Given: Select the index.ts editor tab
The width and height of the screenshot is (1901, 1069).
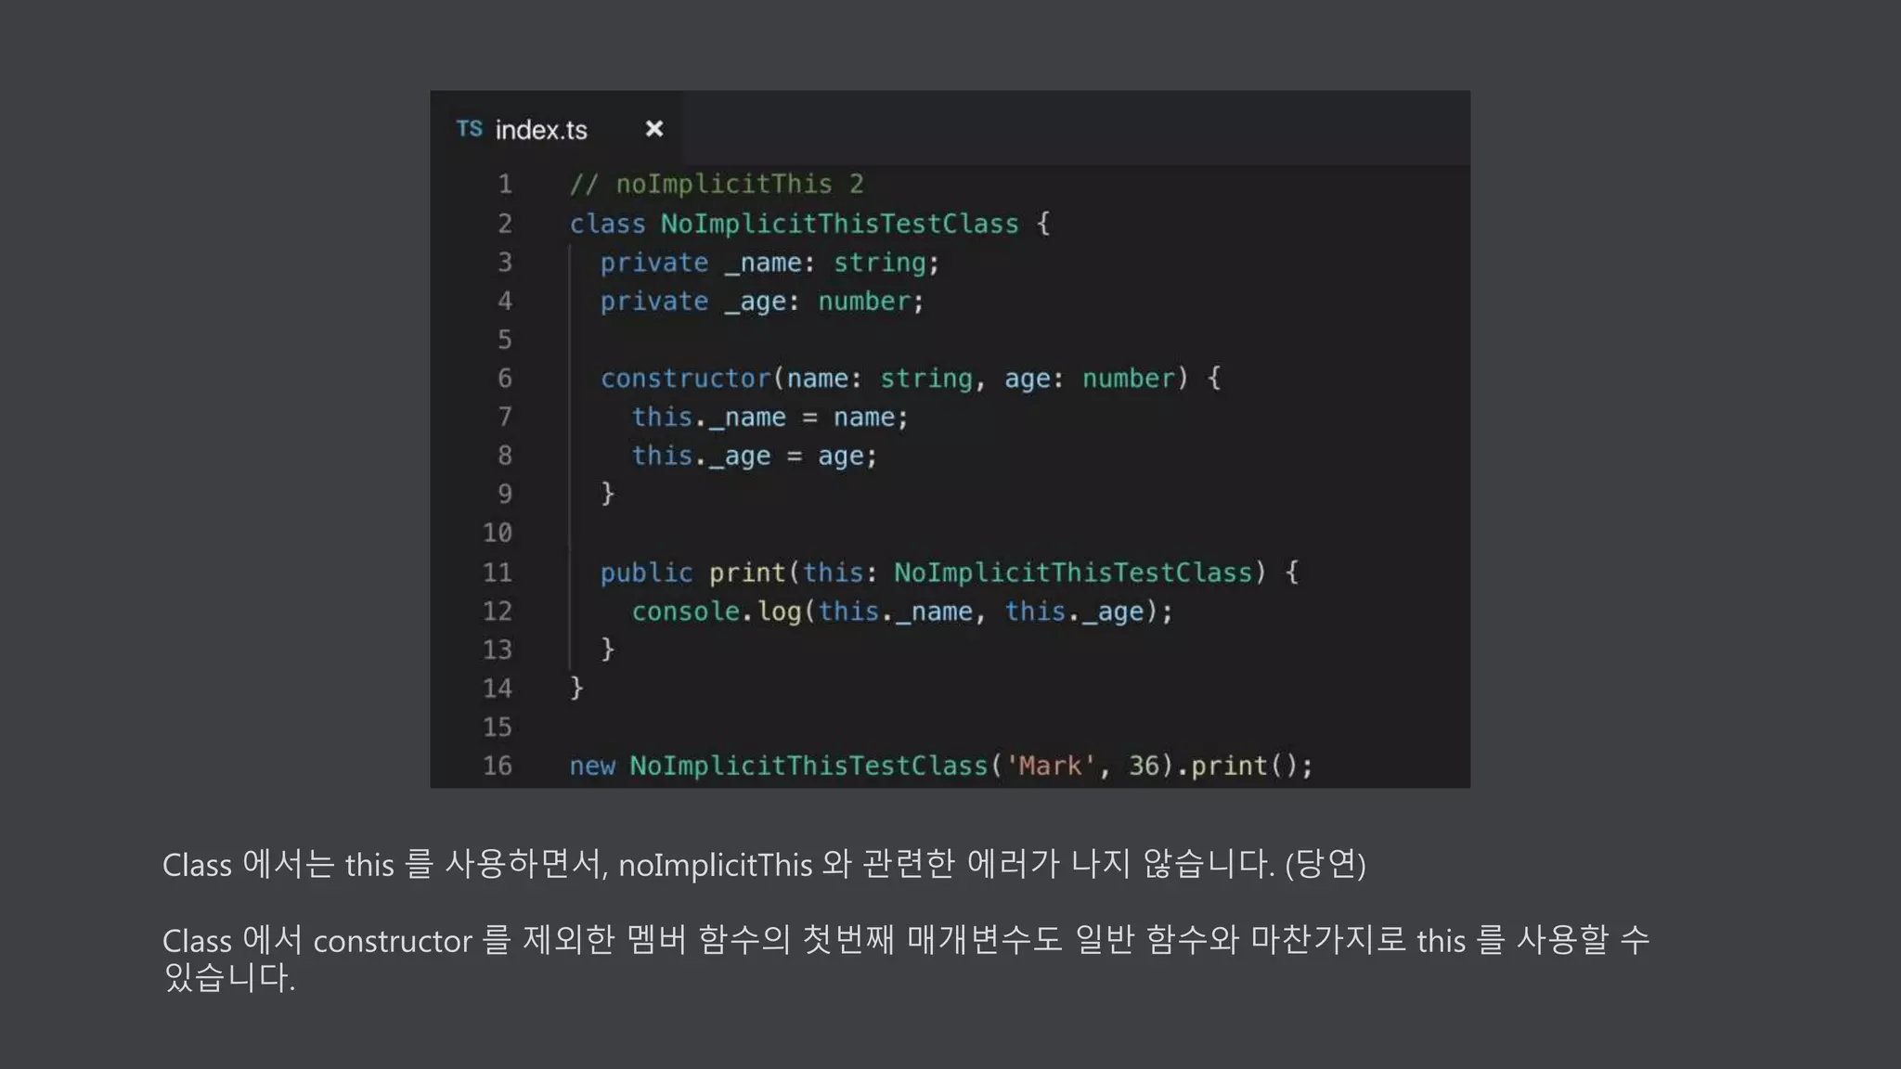Looking at the screenshot, I should pyautogui.click(x=556, y=129).
